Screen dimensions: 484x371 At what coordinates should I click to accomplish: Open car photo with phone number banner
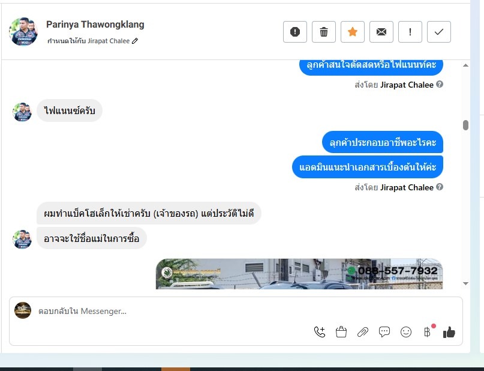pos(299,274)
